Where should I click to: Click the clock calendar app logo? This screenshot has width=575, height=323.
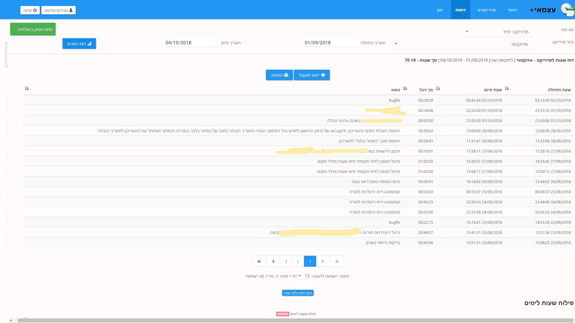(567, 10)
